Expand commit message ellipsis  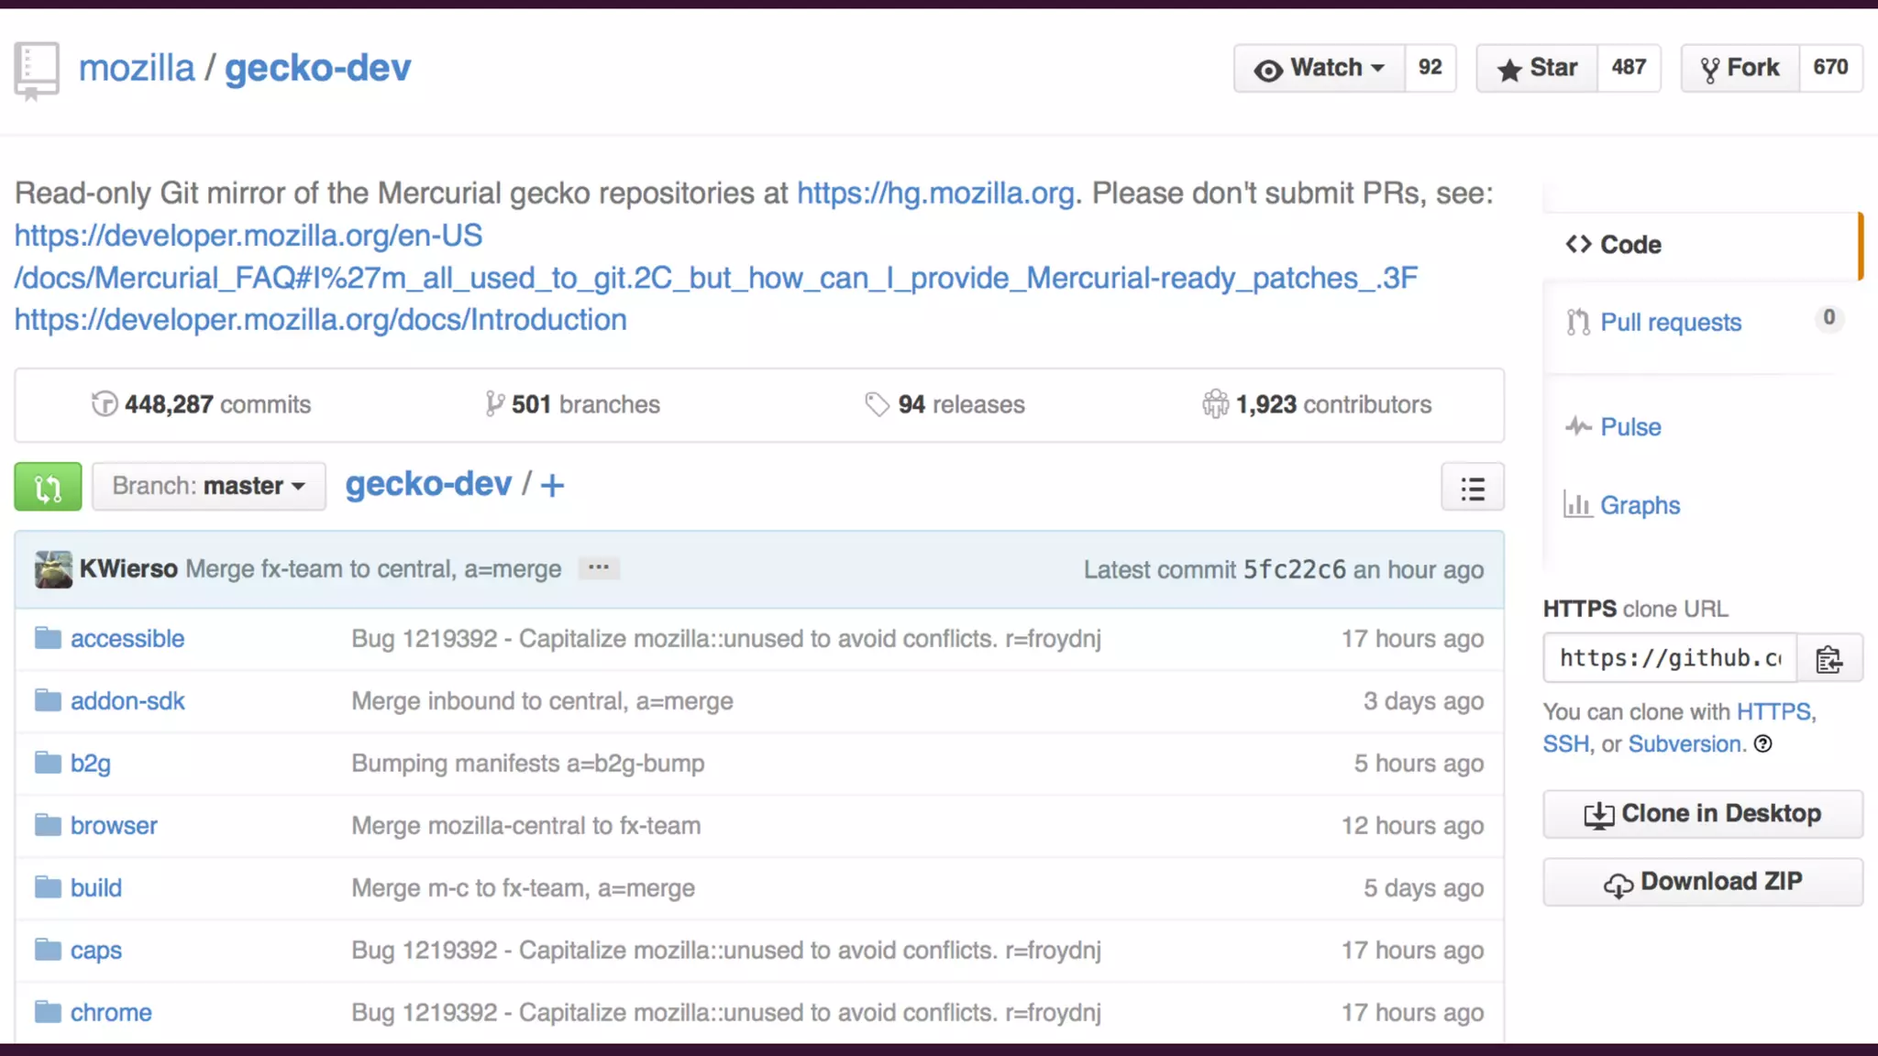point(599,568)
